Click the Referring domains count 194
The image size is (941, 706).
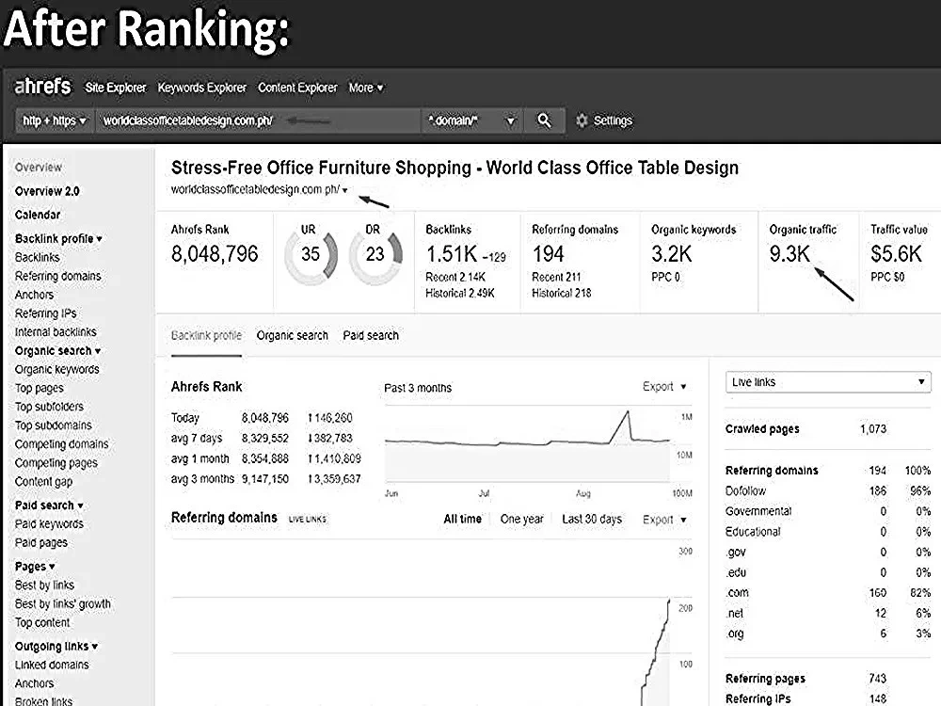click(548, 254)
